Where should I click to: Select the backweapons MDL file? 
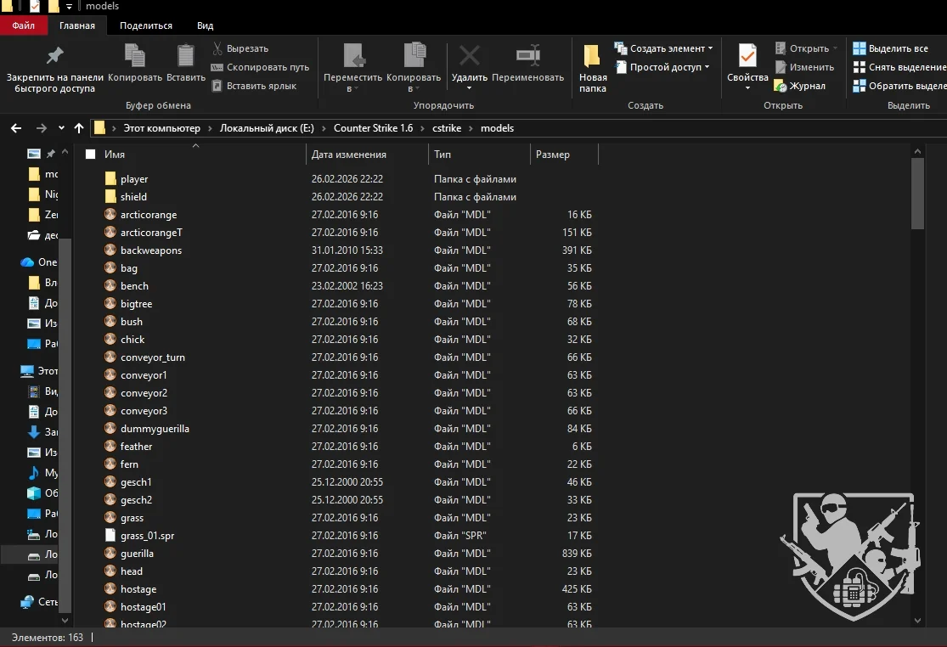(151, 250)
